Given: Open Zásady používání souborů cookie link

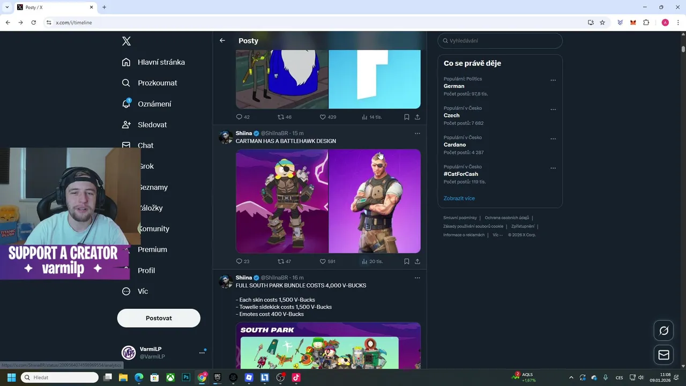Looking at the screenshot, I should pyautogui.click(x=473, y=226).
